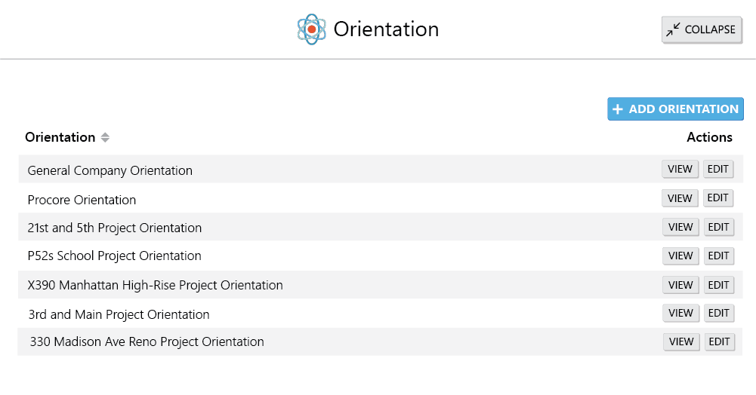Screen dimensions: 756x395
Task: Edit X390 Manhattan High-Rise Project Orientation
Action: (x=718, y=285)
